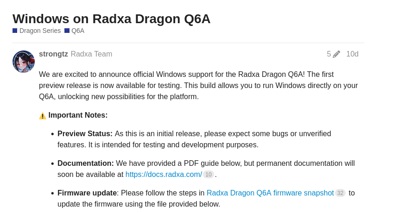
Task: Open the Q6A subcategory
Action: [78, 31]
